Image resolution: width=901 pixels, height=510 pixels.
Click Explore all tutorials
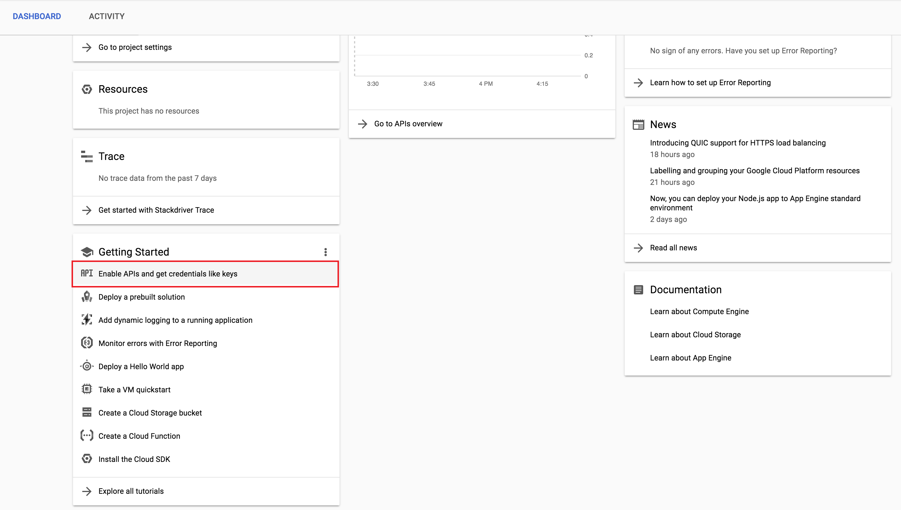click(x=131, y=491)
